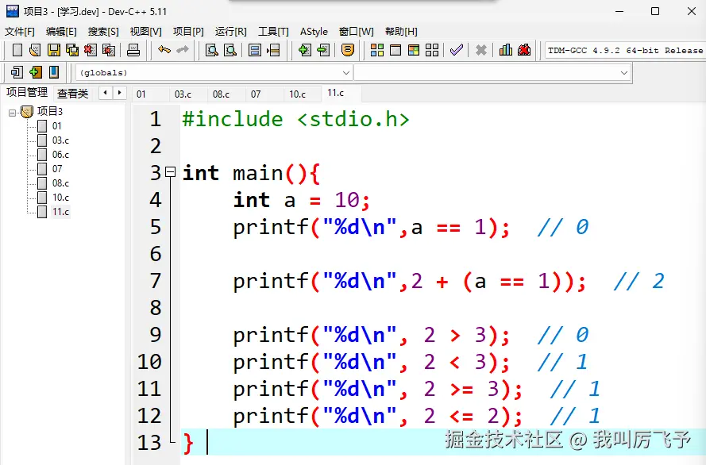Screen dimensions: 706x465
Task: Select 08.c in the project tree
Action: coord(60,183)
